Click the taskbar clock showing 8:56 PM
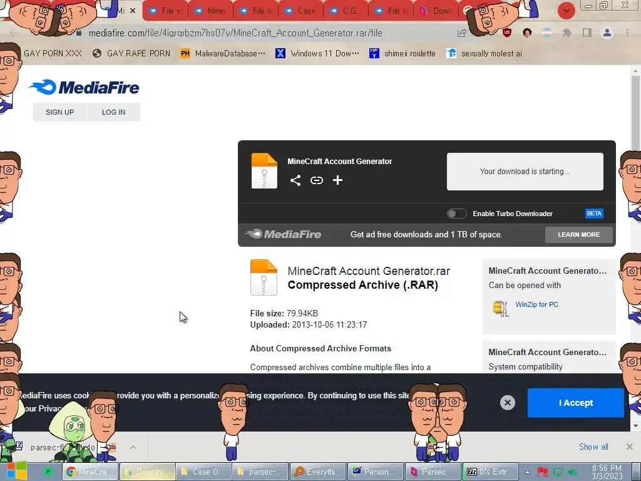 click(x=607, y=472)
